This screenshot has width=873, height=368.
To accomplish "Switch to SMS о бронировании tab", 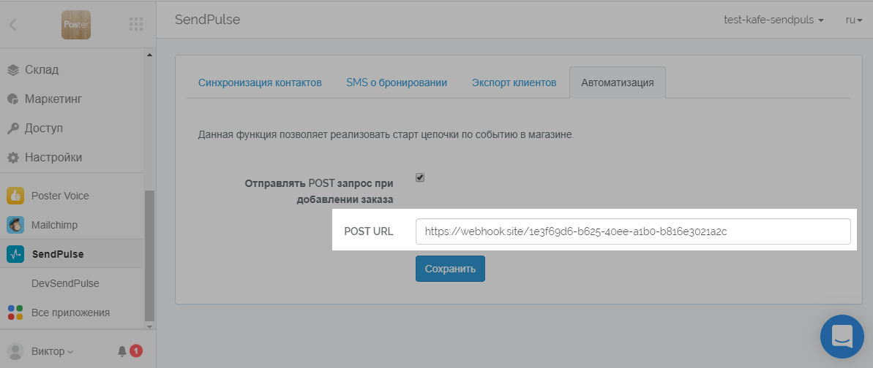I will [397, 83].
